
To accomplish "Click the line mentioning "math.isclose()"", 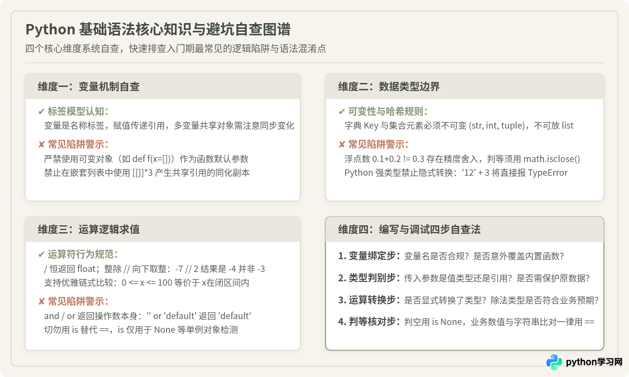I will coord(462,159).
